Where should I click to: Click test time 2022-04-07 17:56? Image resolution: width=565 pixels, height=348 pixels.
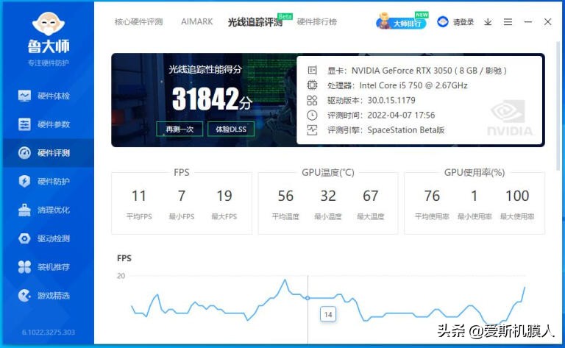401,116
